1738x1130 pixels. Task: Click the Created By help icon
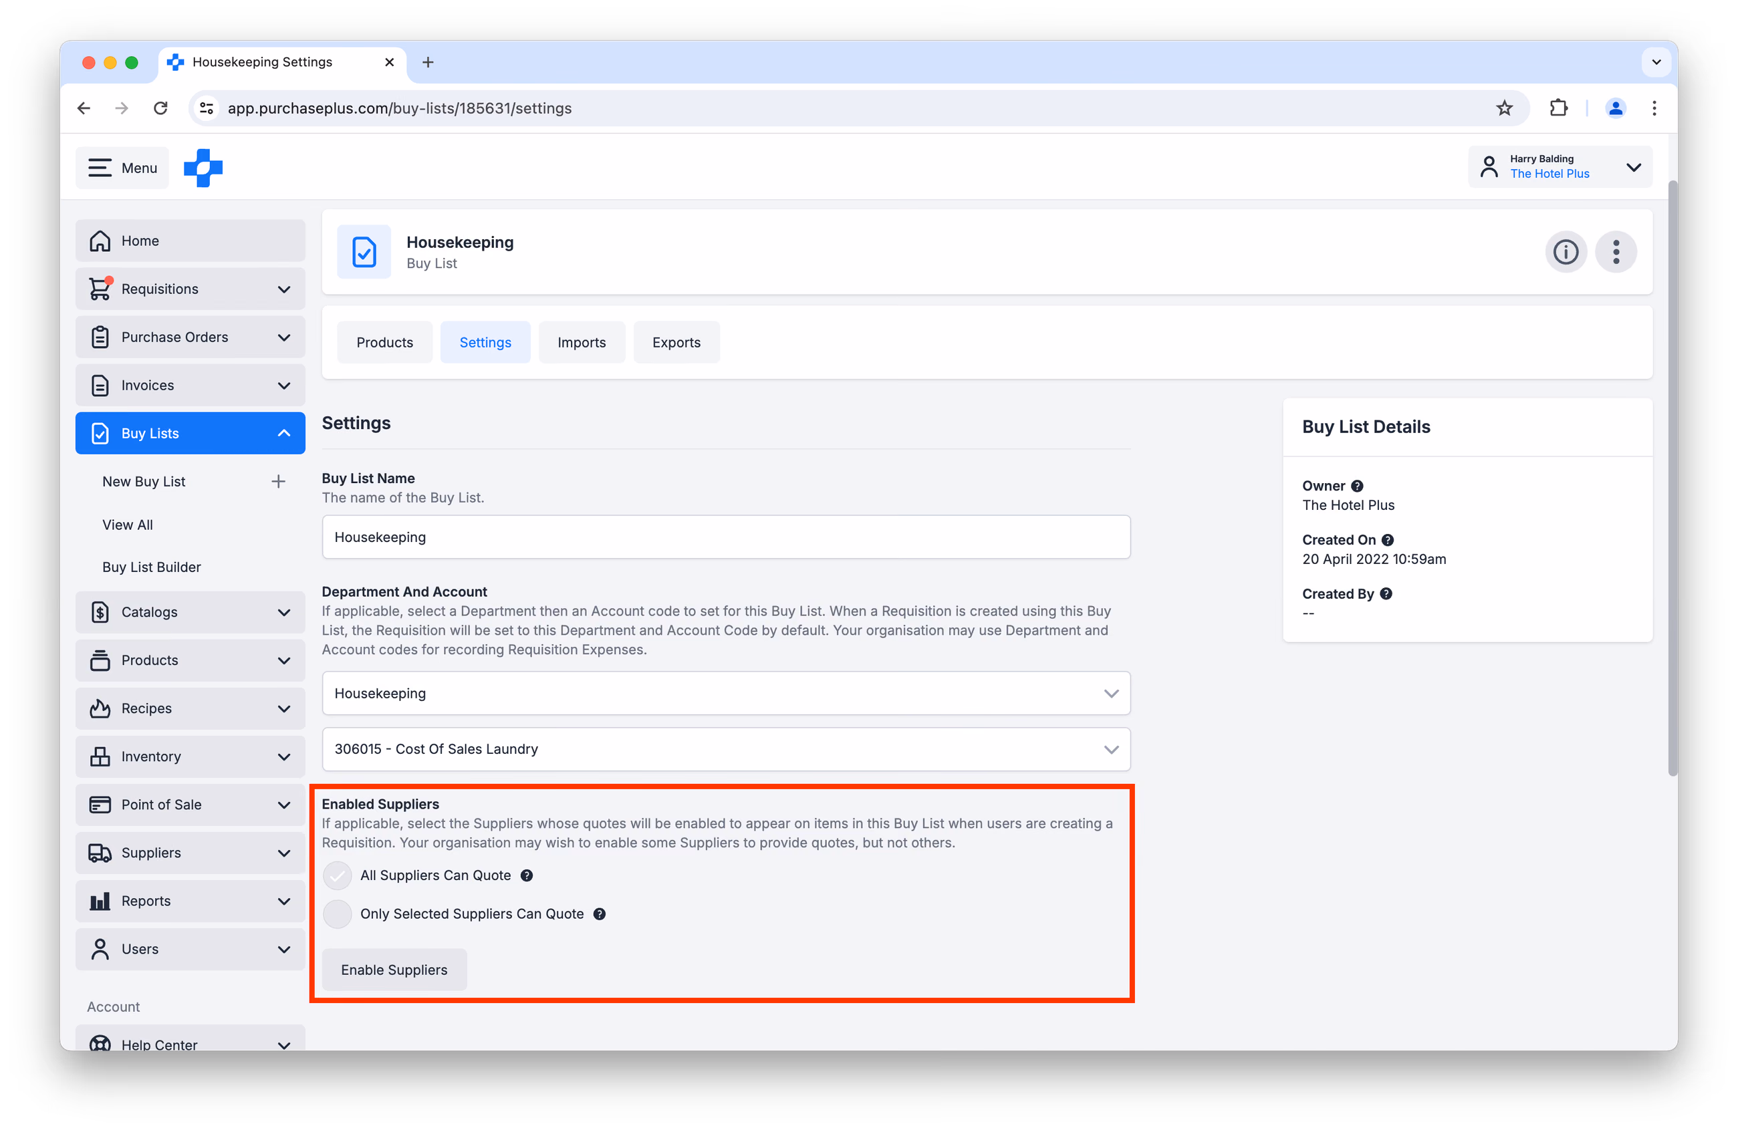[1386, 594]
